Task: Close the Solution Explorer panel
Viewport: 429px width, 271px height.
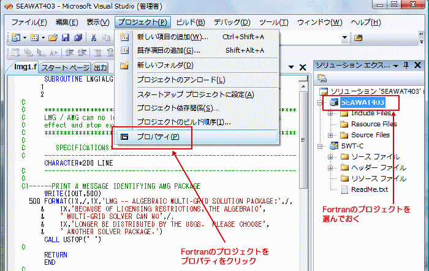Action: (x=417, y=65)
